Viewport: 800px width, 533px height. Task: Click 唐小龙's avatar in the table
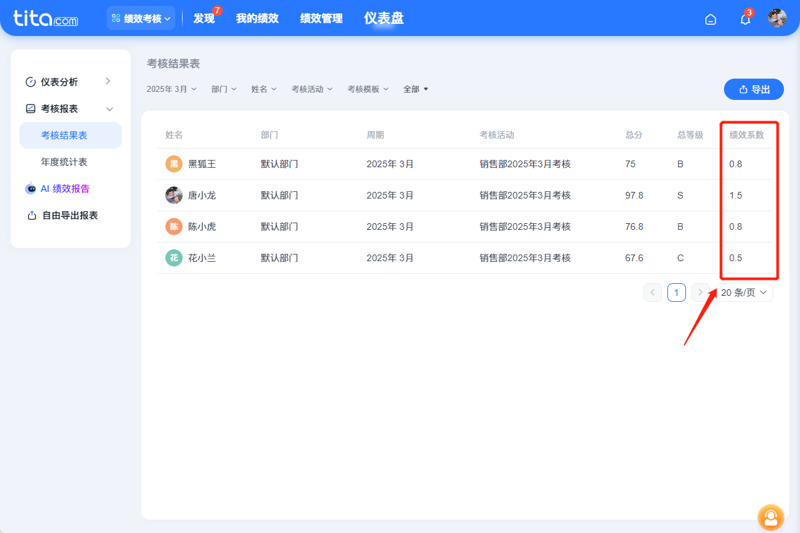coord(173,195)
